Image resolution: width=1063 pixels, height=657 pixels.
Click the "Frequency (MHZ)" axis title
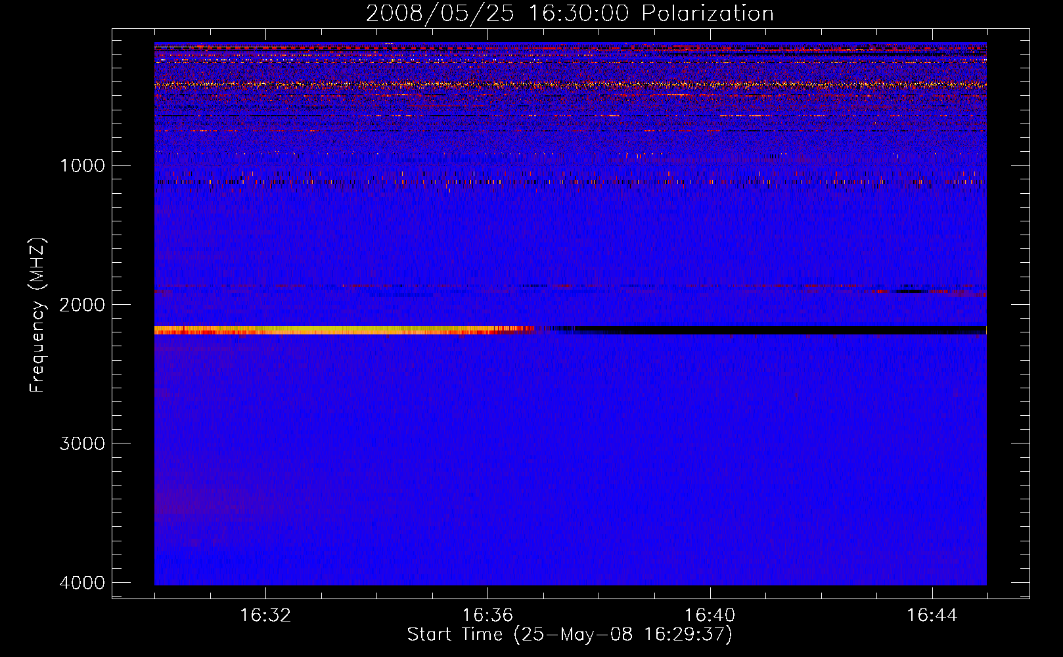click(x=37, y=315)
